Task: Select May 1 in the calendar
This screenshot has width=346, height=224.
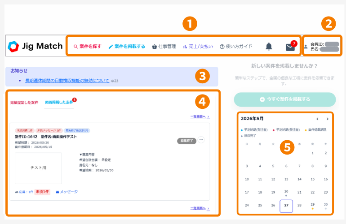Action: pos(312,153)
